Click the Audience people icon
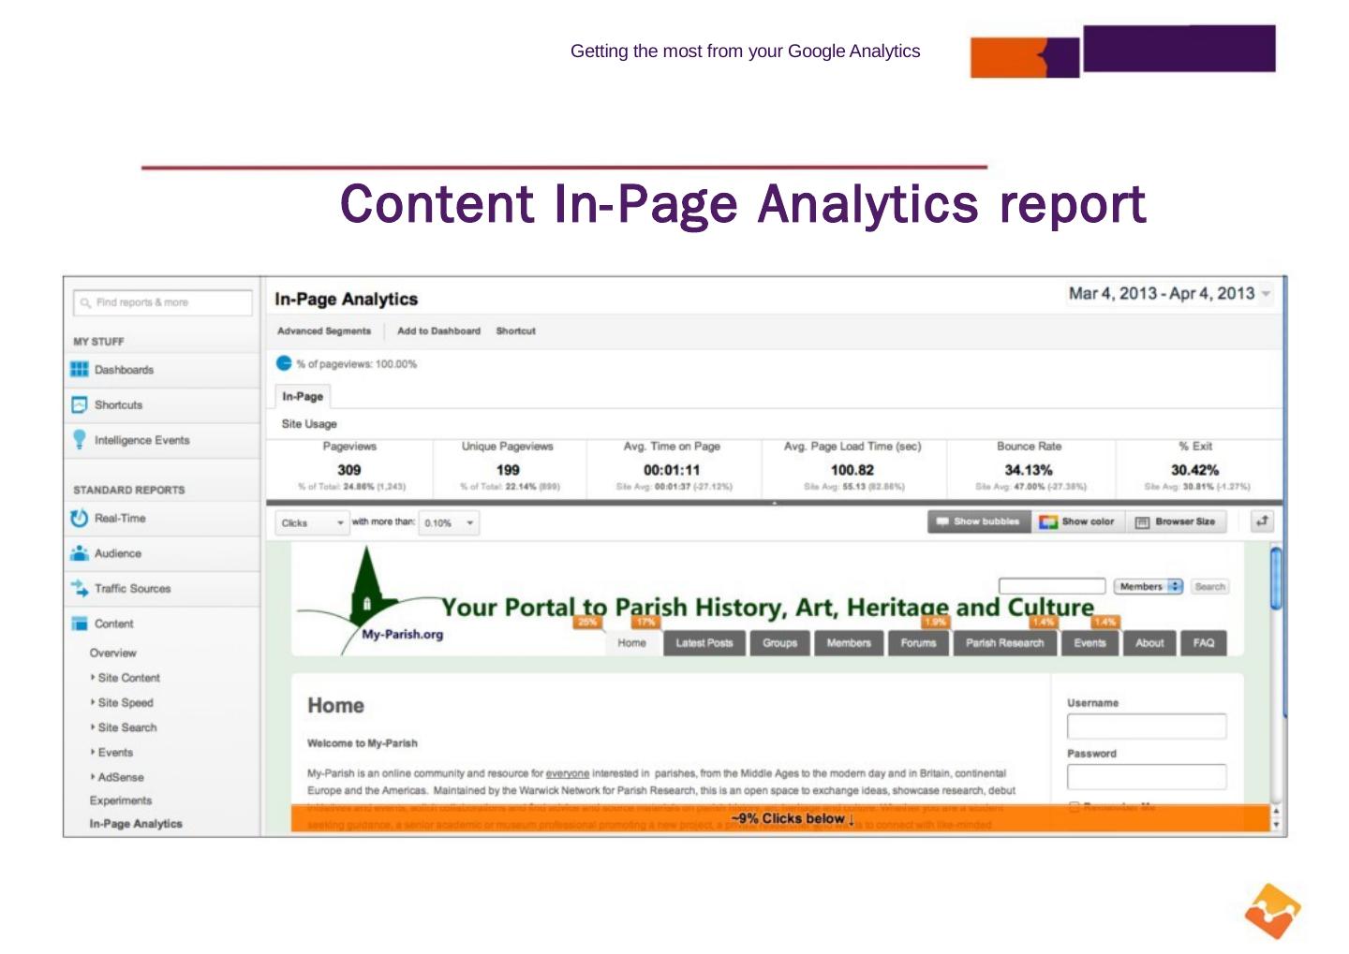This screenshot has height=954, width=1349. click(x=80, y=553)
